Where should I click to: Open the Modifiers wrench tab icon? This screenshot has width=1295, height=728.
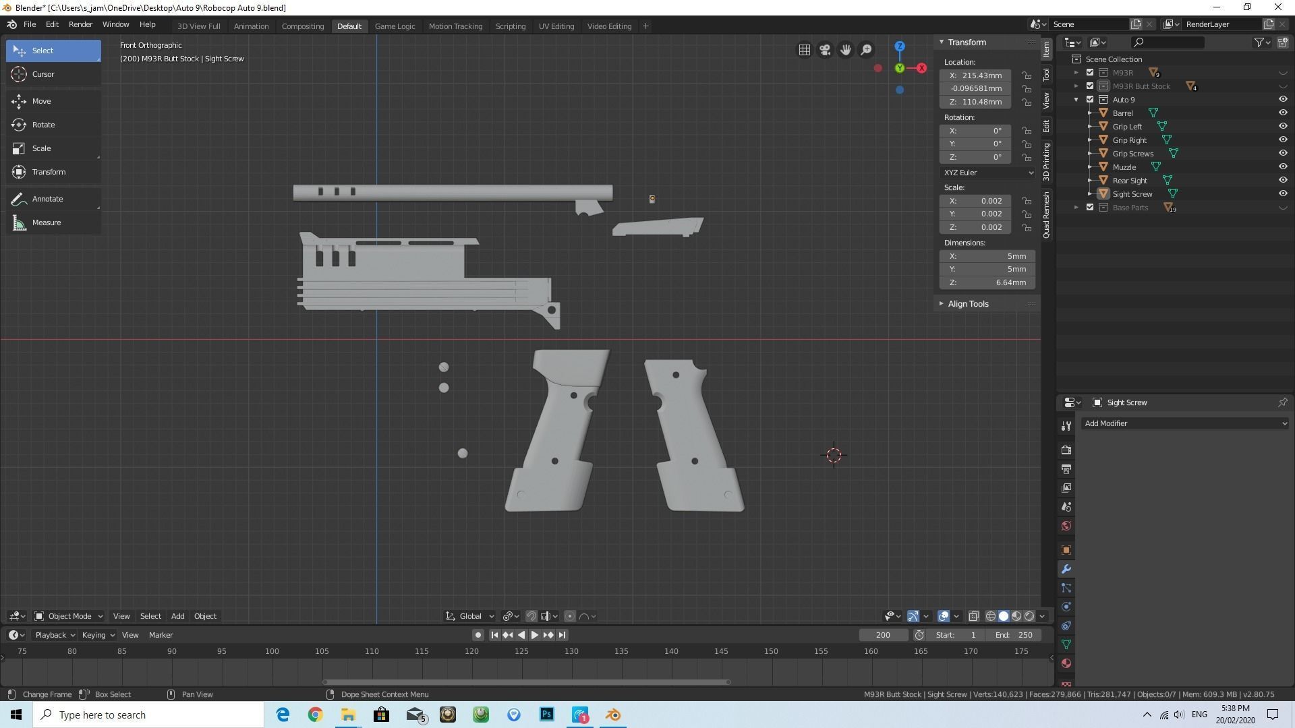coord(1066,569)
